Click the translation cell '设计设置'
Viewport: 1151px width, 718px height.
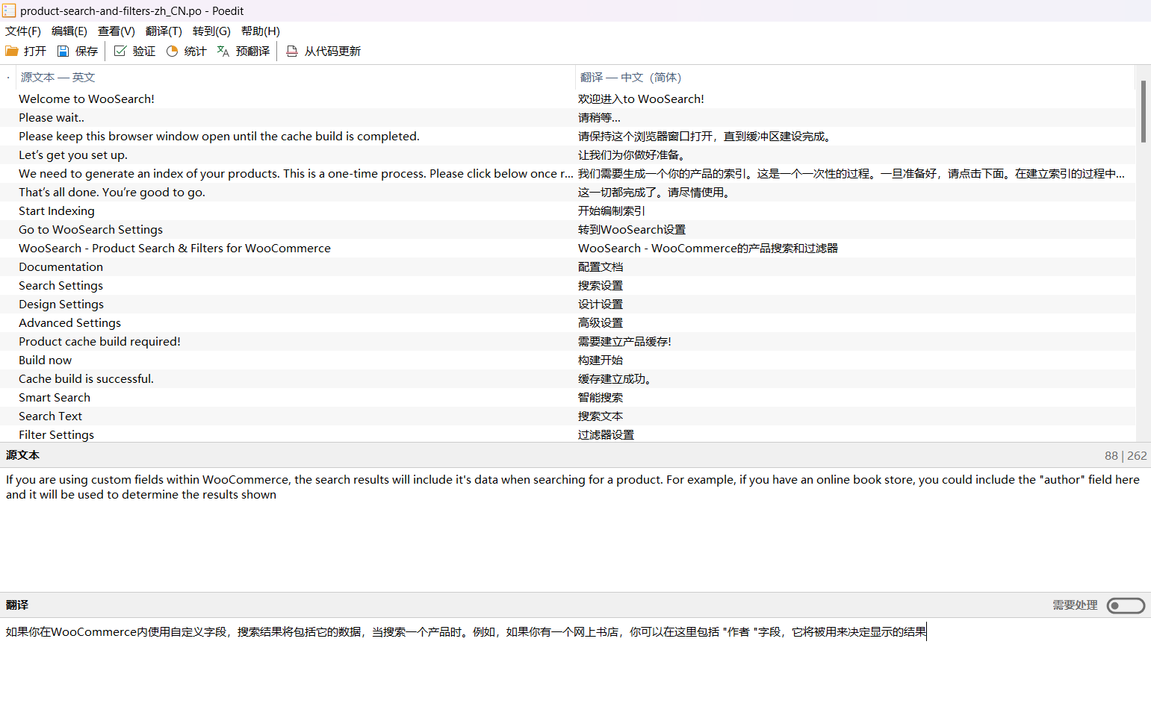click(x=601, y=304)
